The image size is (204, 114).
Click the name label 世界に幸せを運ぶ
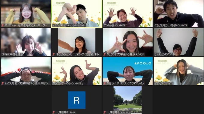pyautogui.click(x=12, y=55)
